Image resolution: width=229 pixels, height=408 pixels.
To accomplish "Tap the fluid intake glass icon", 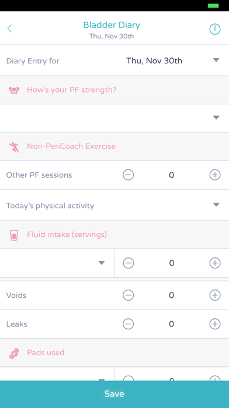I will 14,235.
